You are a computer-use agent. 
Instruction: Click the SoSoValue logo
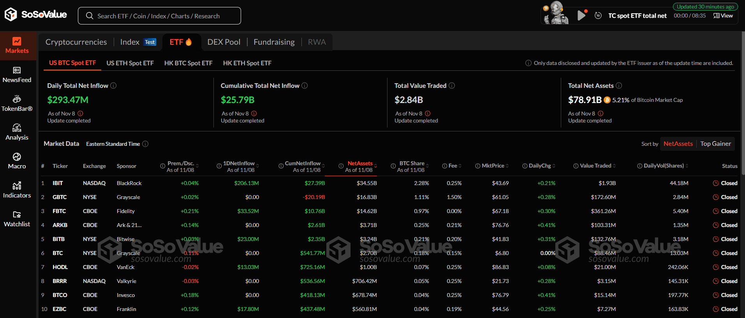(x=36, y=15)
